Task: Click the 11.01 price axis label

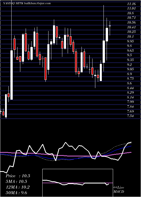Action: (131, 9)
